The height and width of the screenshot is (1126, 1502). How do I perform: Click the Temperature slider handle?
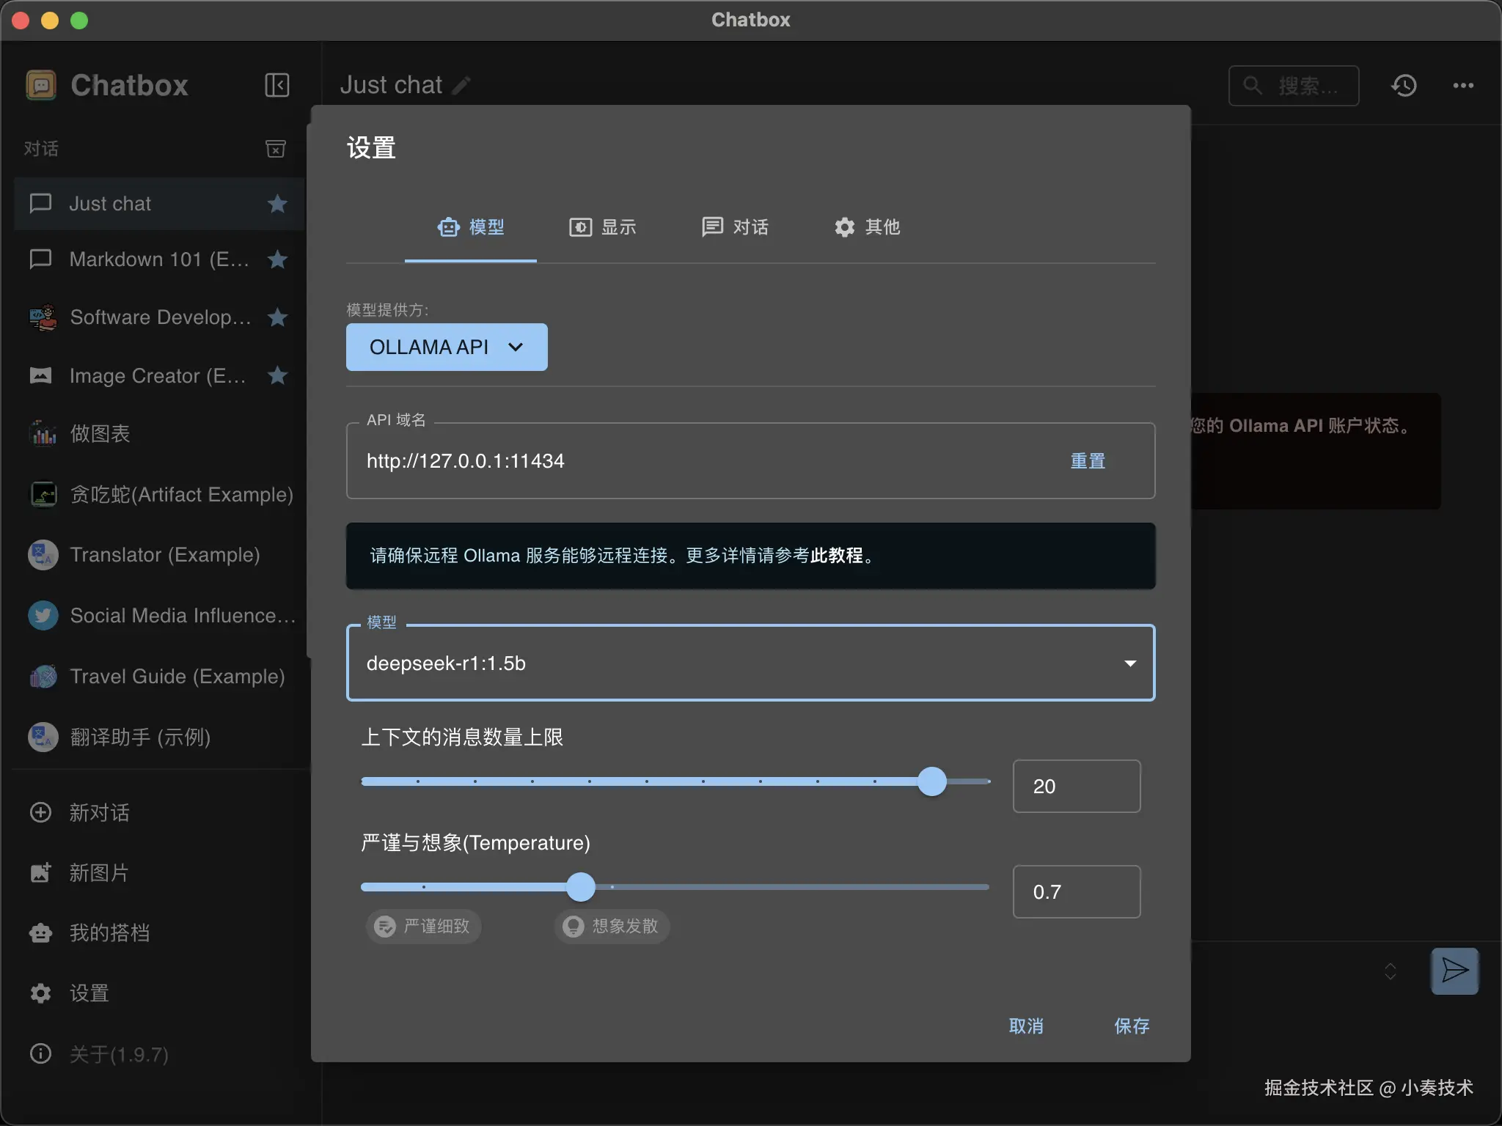[x=581, y=887]
